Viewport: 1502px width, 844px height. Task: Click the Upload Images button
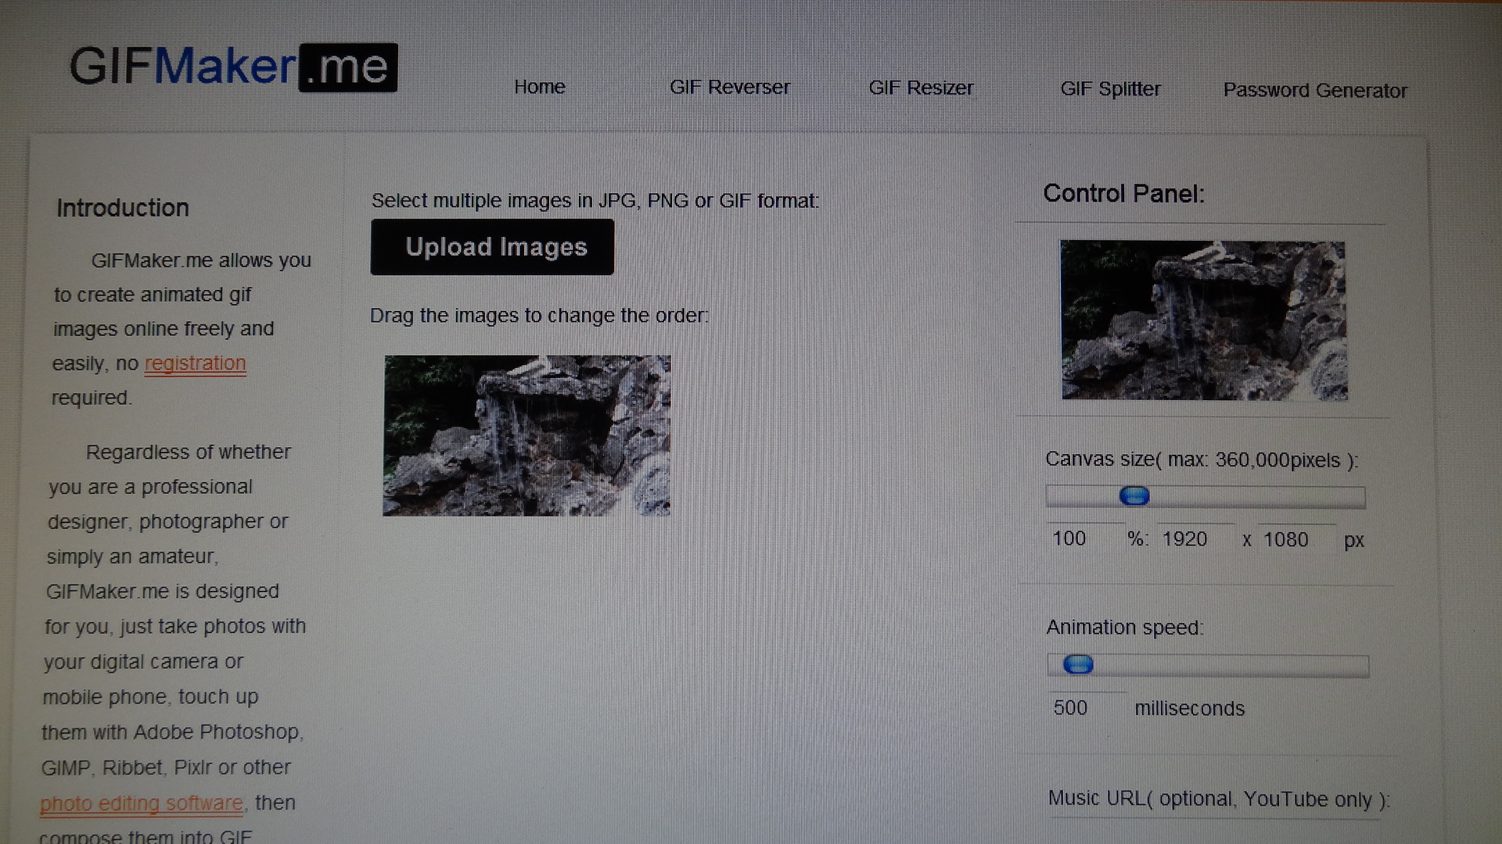[x=492, y=247]
